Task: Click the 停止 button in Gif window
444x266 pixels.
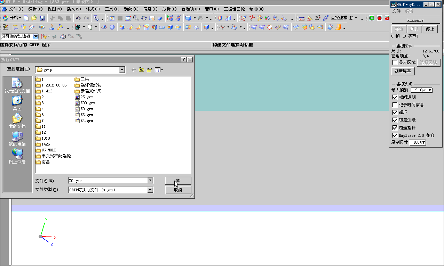Action: 430,29
